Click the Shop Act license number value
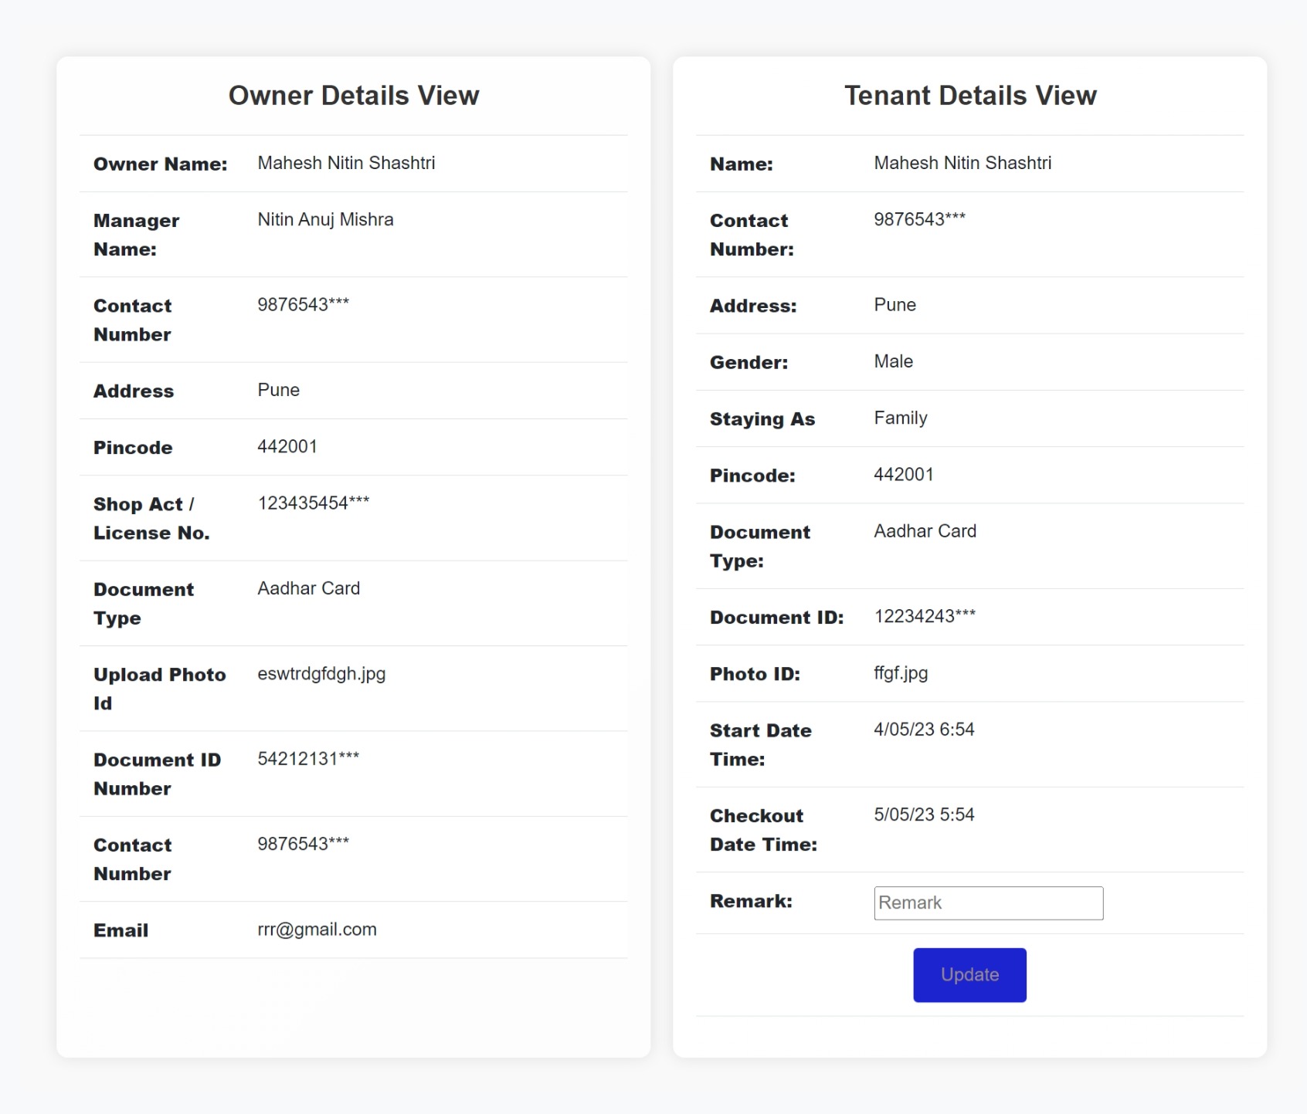1307x1114 pixels. [313, 503]
